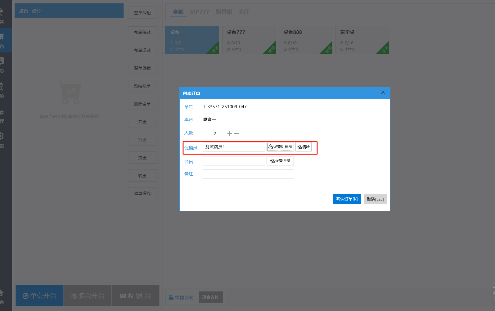Open the 大厅 hall tab
Viewport: 495px width, 311px height.
(244, 12)
